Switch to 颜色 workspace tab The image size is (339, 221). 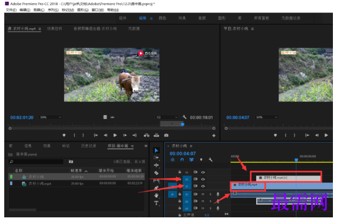click(163, 18)
